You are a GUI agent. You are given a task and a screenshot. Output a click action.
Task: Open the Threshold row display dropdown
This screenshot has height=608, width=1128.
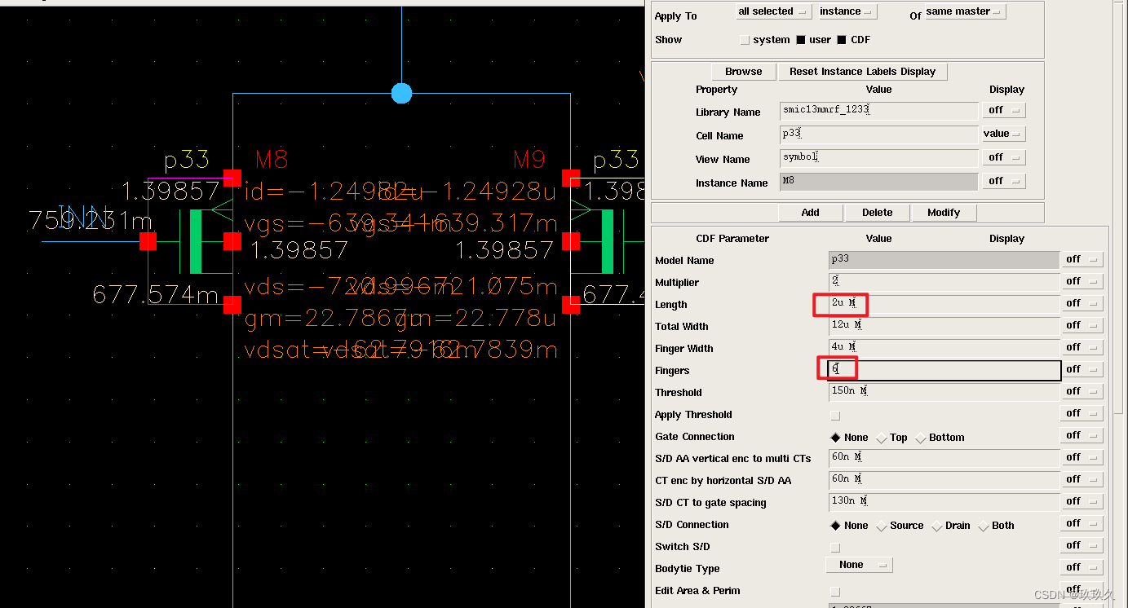1082,391
